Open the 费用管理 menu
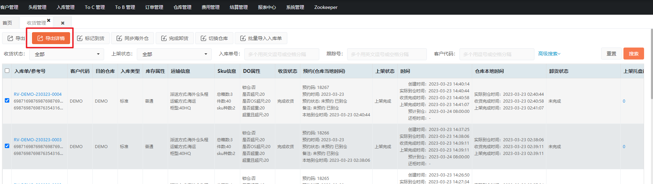The image size is (653, 184). (211, 7)
